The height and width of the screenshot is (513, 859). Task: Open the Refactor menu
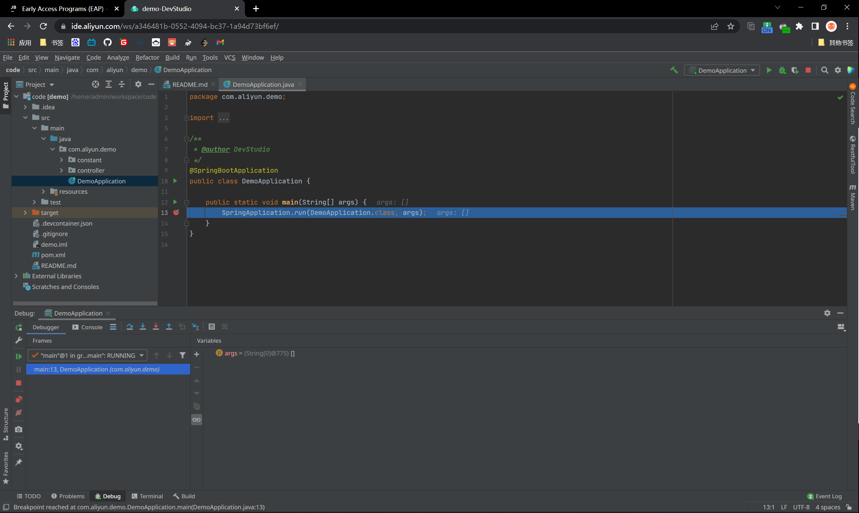pyautogui.click(x=147, y=57)
